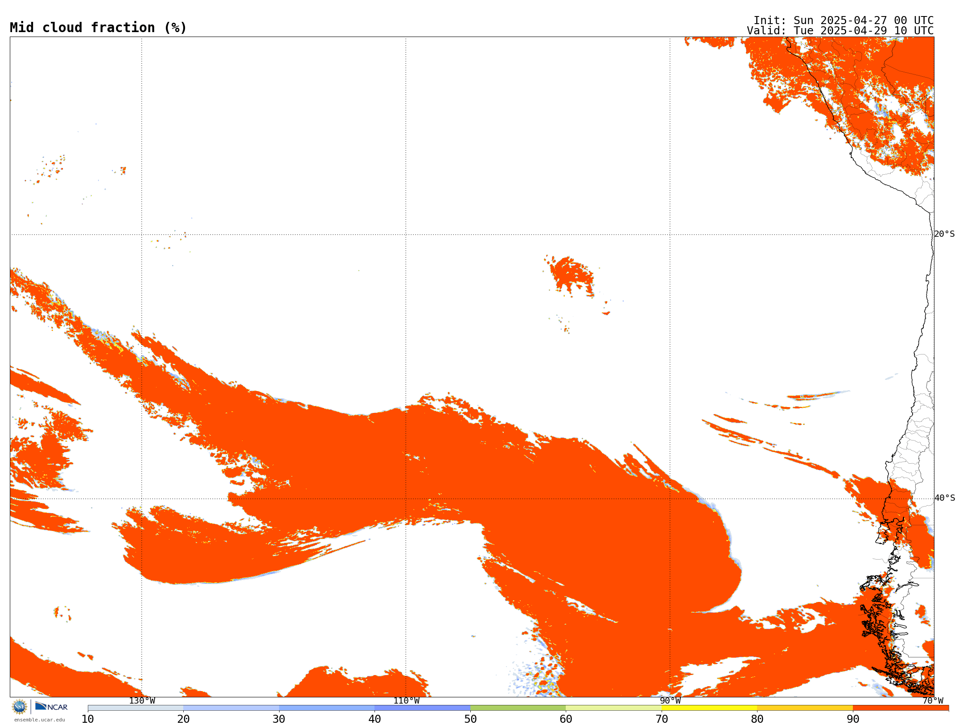Click the colorbar tick label 30
963x725 pixels.
[x=279, y=719]
